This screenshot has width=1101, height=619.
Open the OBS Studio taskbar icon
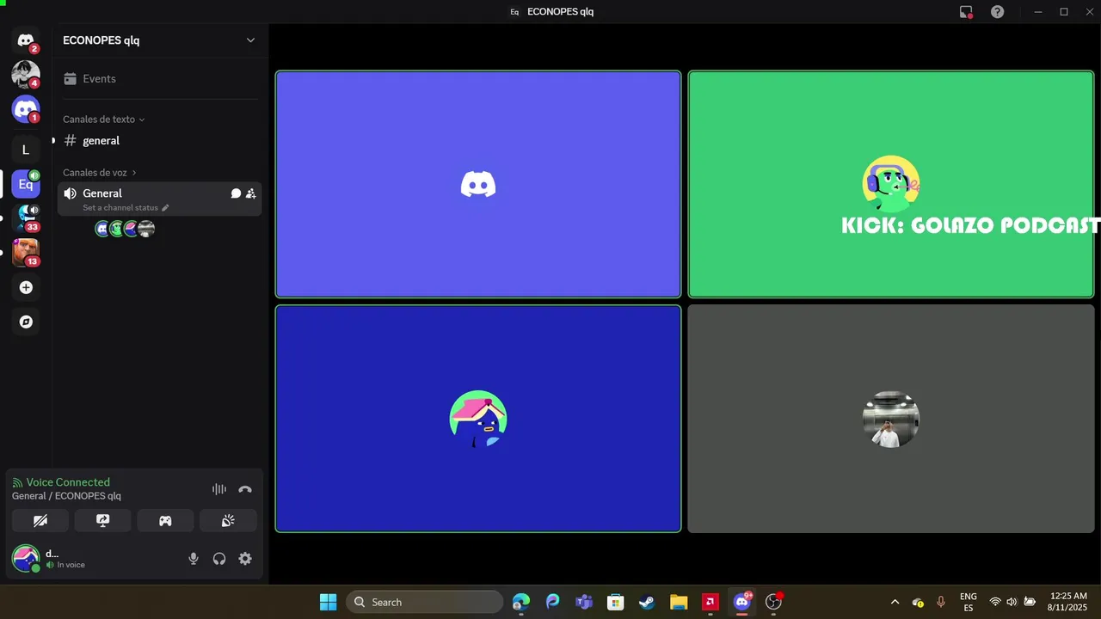click(x=774, y=602)
